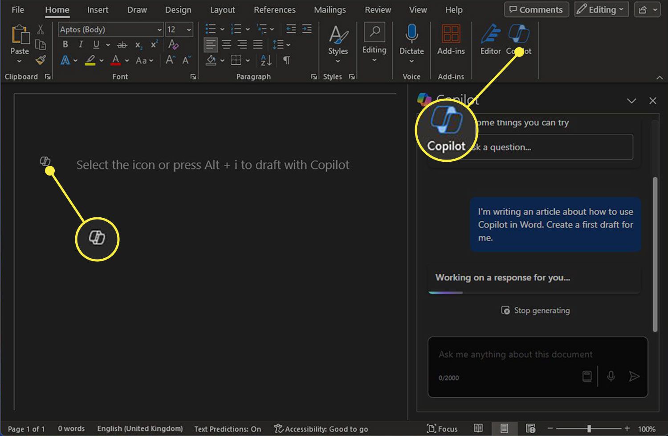
Task: Open the References ribbon tab
Action: [x=274, y=10]
